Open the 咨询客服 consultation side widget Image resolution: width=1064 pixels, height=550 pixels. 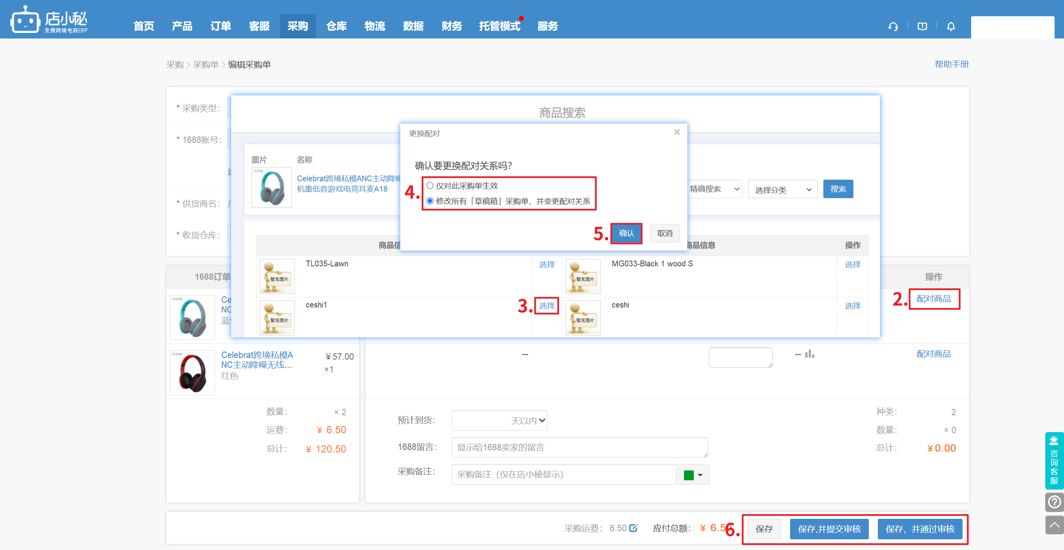pyautogui.click(x=1054, y=461)
